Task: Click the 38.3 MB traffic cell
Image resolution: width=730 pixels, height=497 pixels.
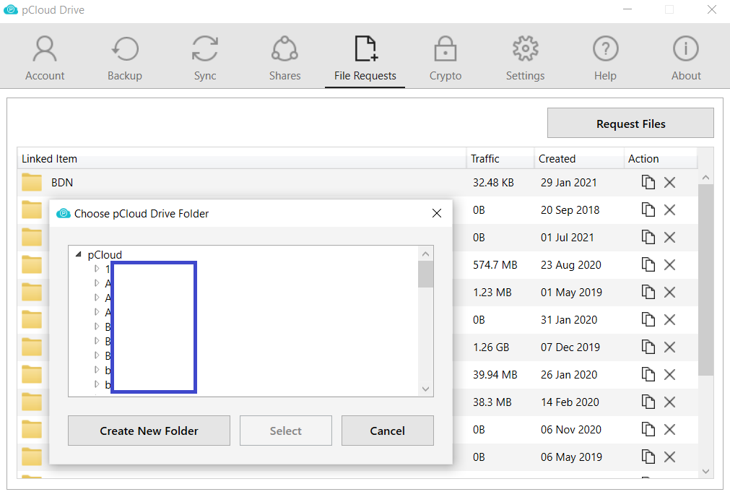Action: tap(492, 402)
